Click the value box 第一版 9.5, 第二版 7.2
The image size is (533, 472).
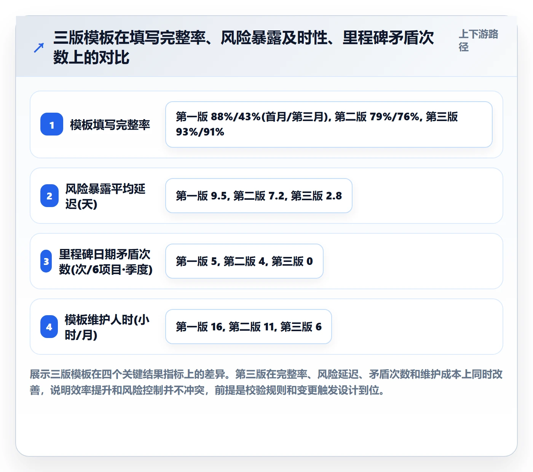tap(259, 196)
